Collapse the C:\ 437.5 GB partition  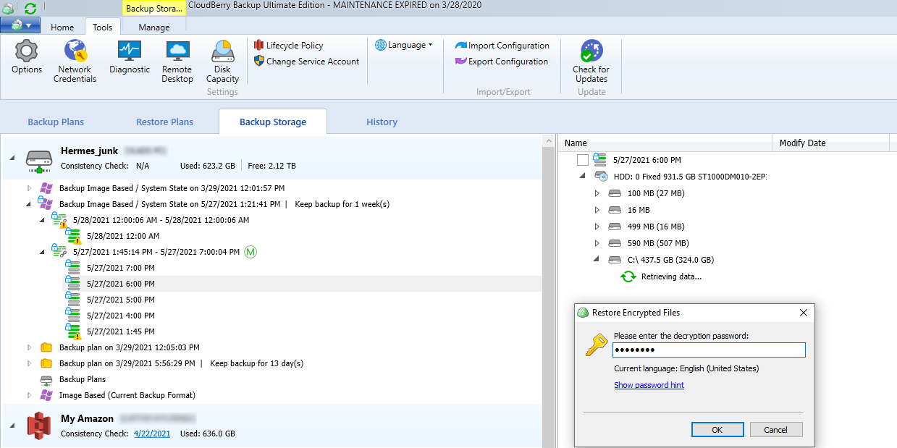point(597,260)
